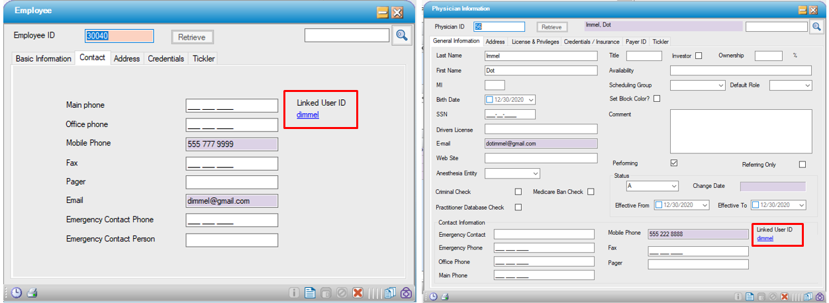
Task: Click the clock history icon in Employee window
Action: click(16, 292)
